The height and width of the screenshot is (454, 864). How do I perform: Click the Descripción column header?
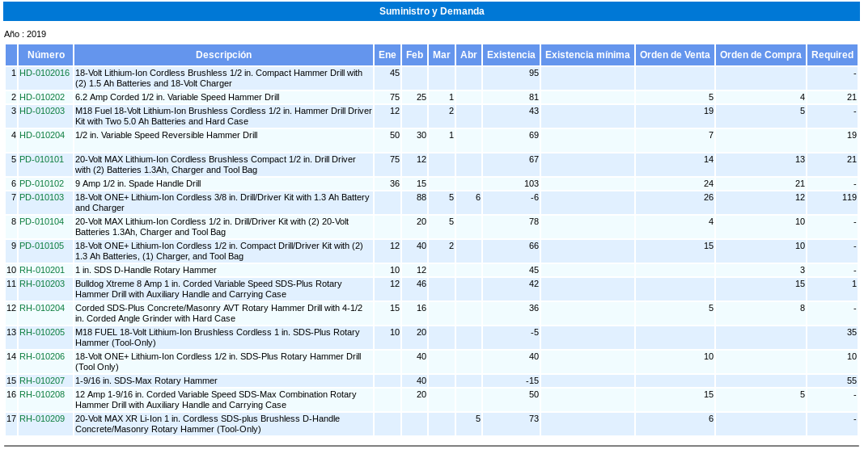point(223,54)
